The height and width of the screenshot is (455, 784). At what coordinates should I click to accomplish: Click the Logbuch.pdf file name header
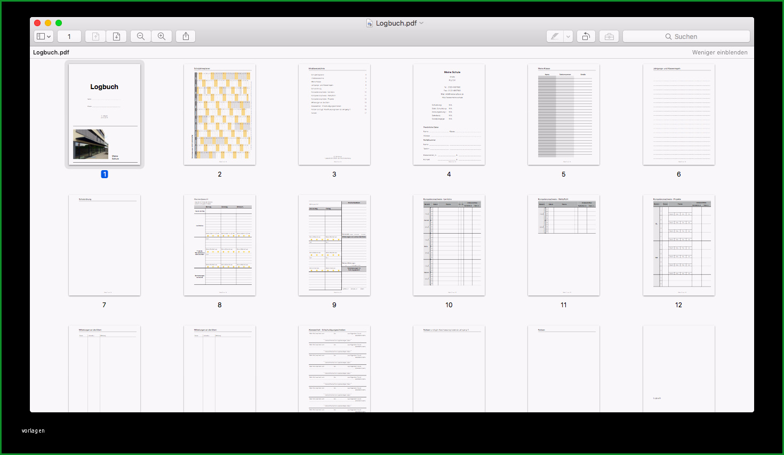51,52
